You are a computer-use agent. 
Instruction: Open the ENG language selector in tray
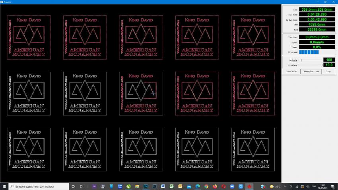[x=313, y=186]
